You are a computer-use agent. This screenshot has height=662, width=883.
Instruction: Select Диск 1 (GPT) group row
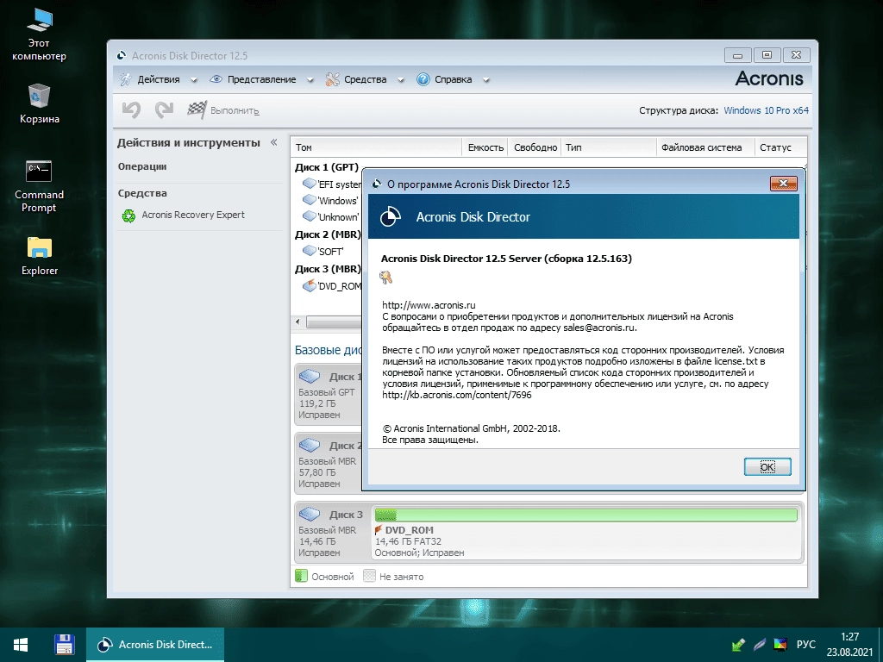327,167
